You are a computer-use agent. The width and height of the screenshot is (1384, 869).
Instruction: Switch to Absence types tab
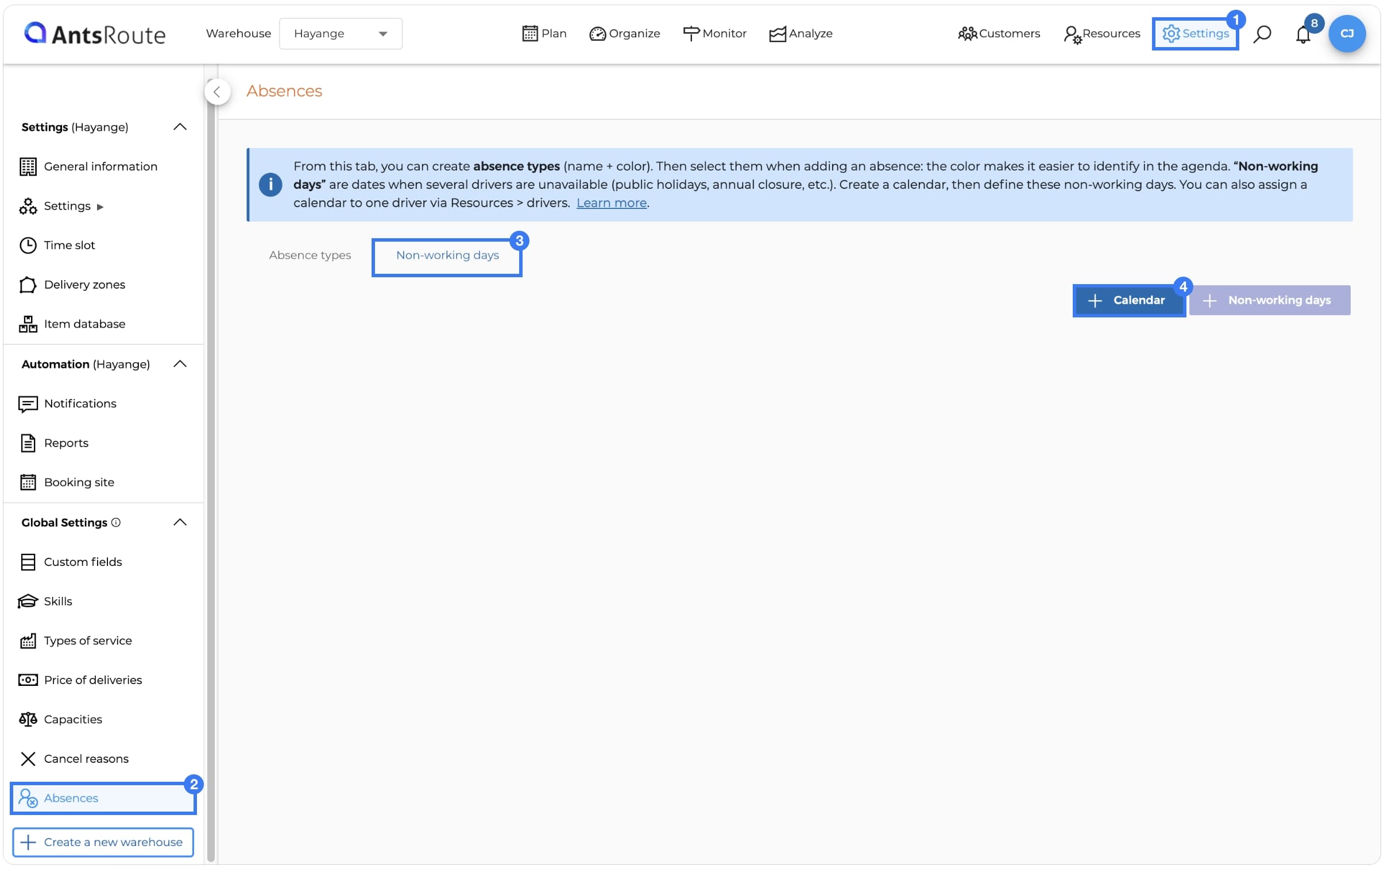click(x=310, y=255)
